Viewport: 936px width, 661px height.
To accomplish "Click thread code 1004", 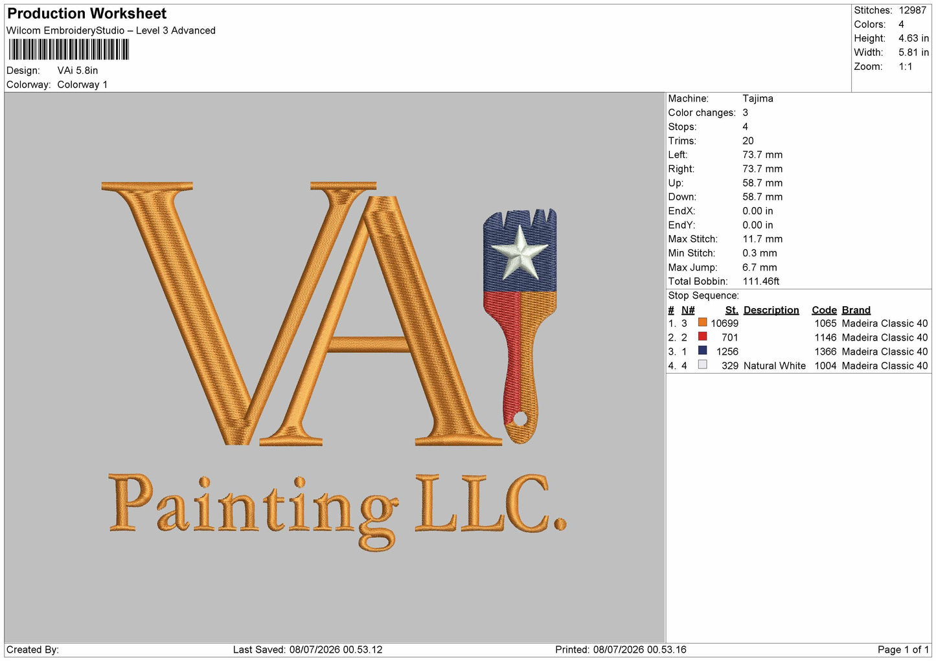I will [825, 366].
